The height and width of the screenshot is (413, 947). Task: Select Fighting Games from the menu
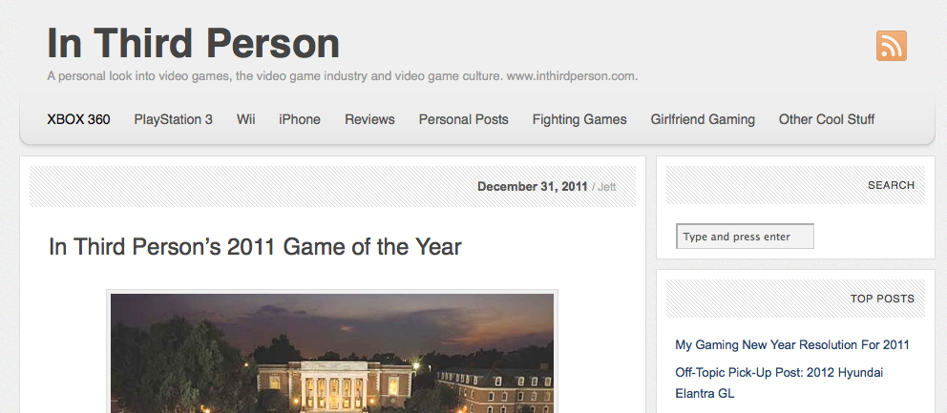point(579,119)
